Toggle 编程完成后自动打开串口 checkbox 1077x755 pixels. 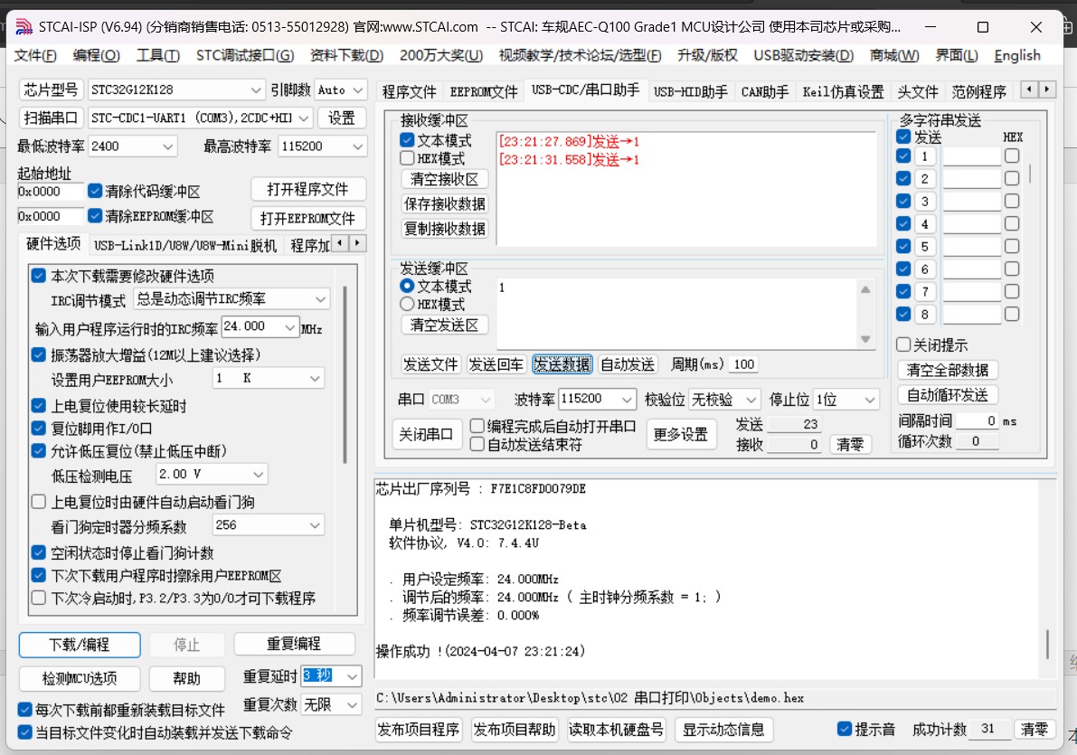(477, 426)
